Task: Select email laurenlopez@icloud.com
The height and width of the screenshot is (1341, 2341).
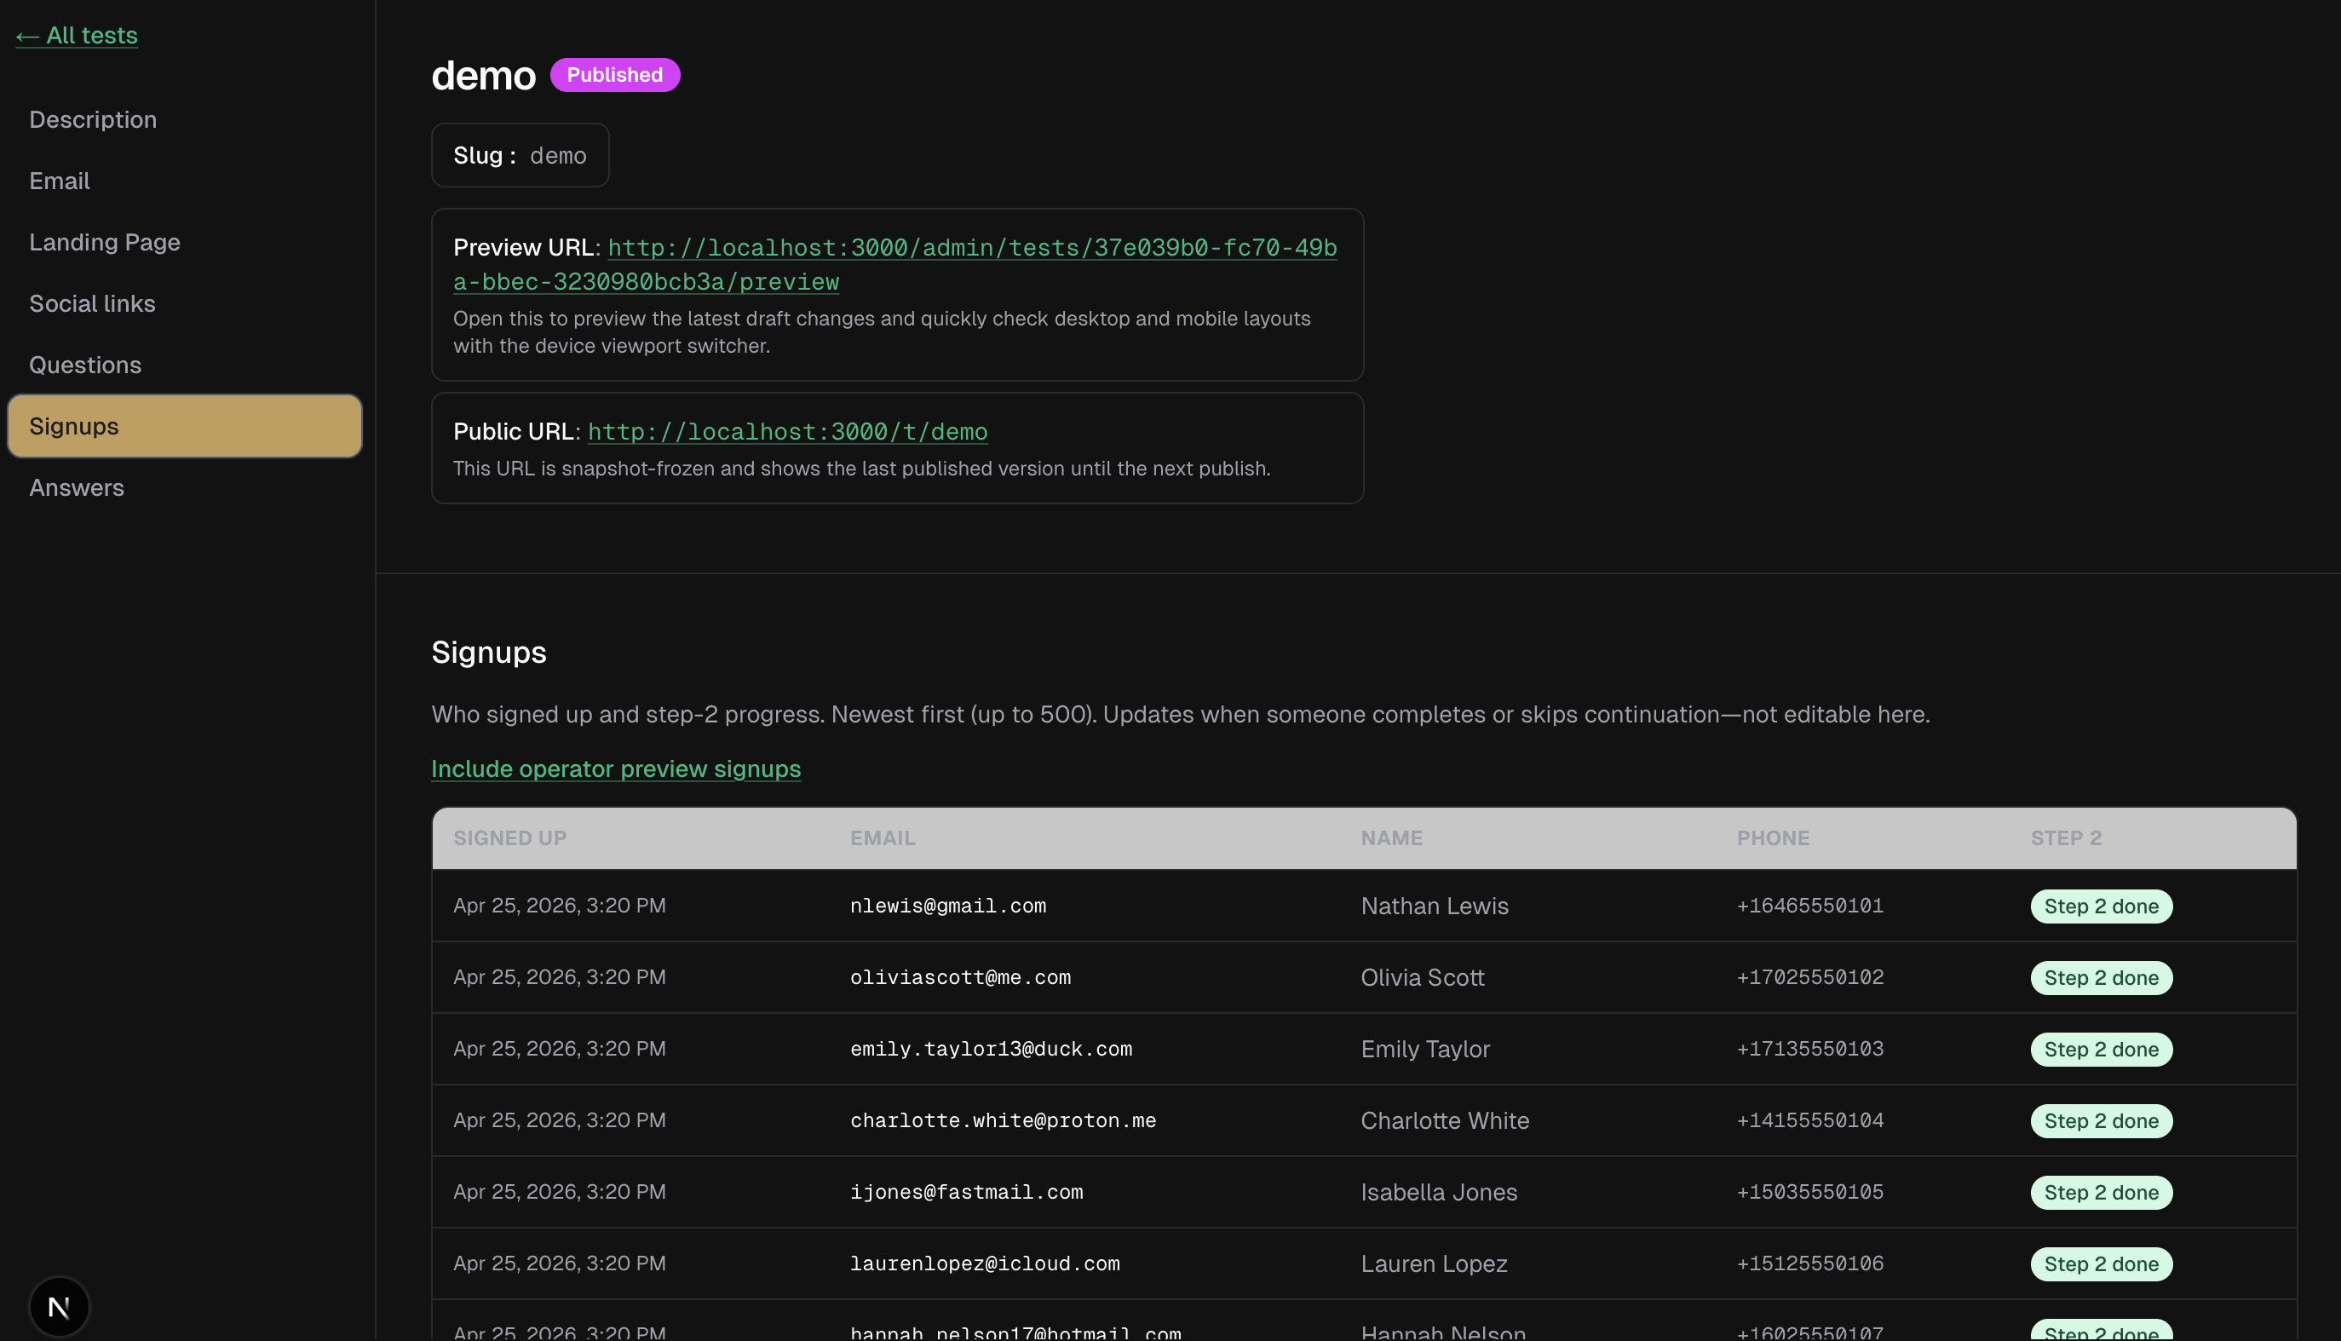Action: (x=985, y=1263)
